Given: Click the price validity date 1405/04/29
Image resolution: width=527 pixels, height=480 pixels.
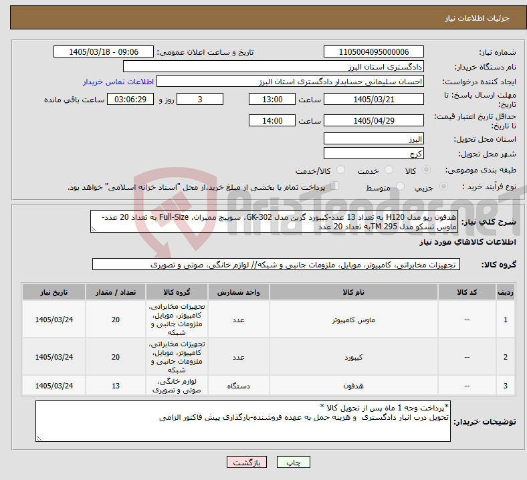Looking at the screenshot, I should pos(373,120).
